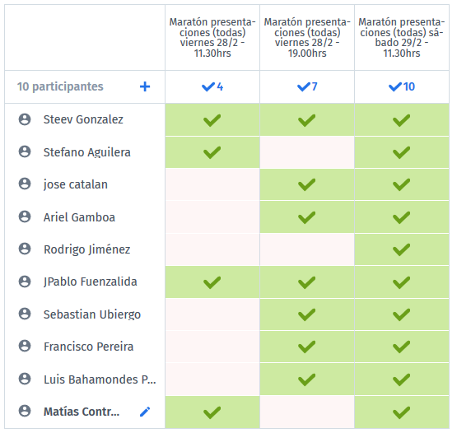Click the name Ariel Gamboa
The height and width of the screenshot is (433, 457).
pyautogui.click(x=79, y=217)
